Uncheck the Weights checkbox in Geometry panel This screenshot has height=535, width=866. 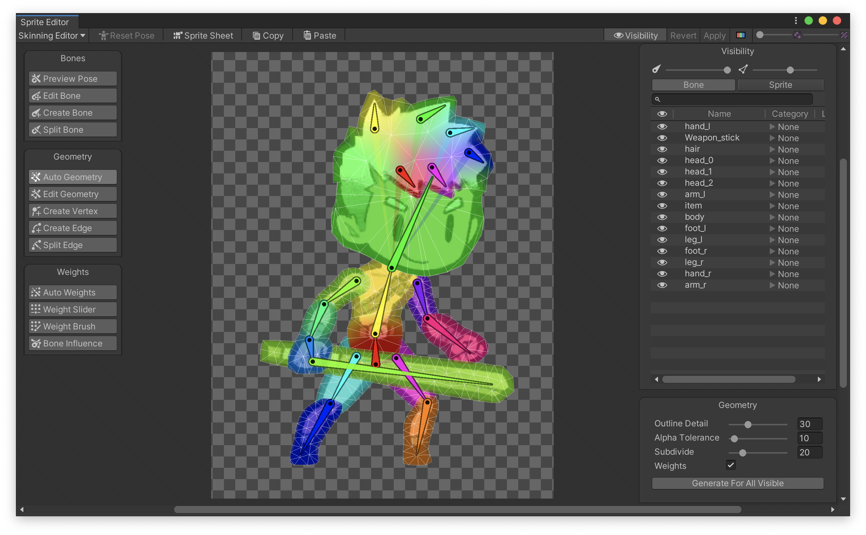click(731, 465)
